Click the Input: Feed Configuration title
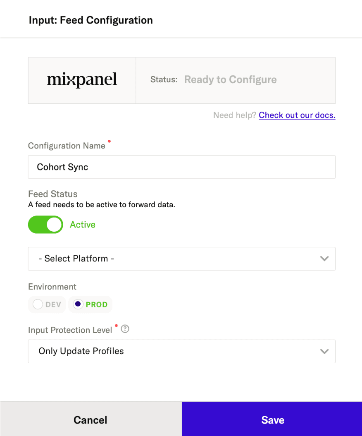The width and height of the screenshot is (362, 436). pos(90,20)
